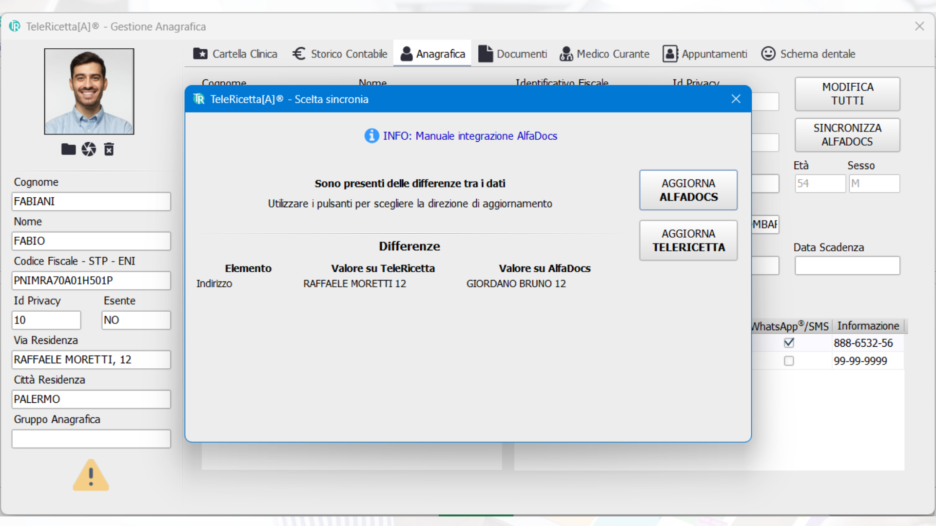
Task: Select Via Residenza input field
Action: [90, 359]
